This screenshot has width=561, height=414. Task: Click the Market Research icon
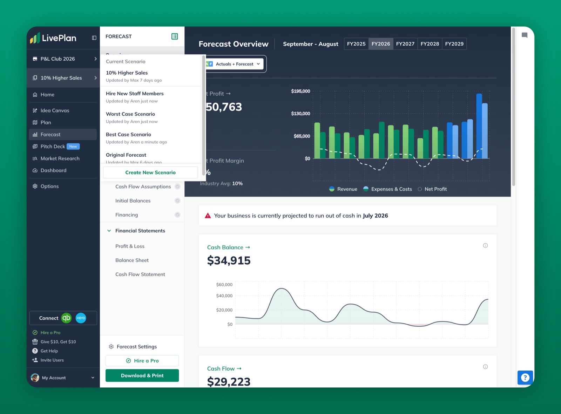[35, 158]
